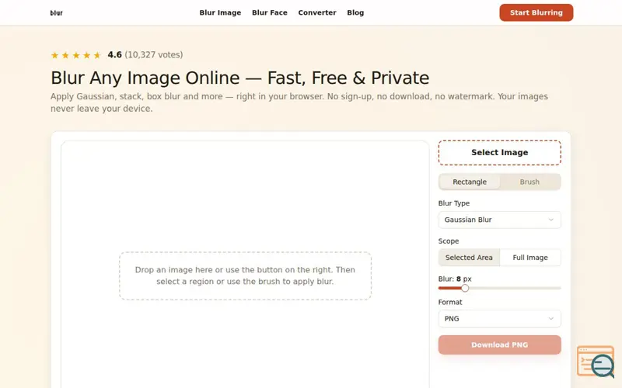Open the Blur Image menu item

point(220,12)
